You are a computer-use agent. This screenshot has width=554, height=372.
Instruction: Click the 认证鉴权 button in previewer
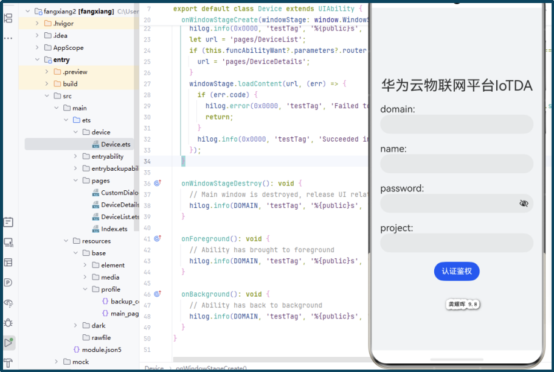(457, 271)
